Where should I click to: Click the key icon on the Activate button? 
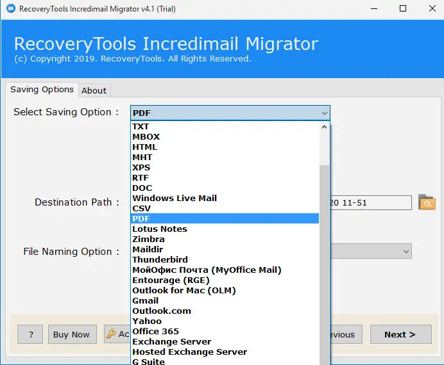coord(112,334)
